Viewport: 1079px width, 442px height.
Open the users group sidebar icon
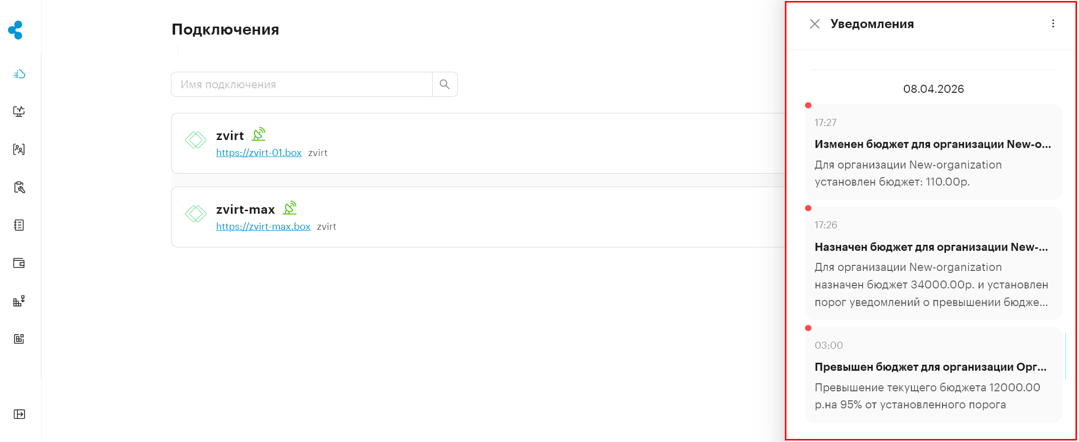19,149
